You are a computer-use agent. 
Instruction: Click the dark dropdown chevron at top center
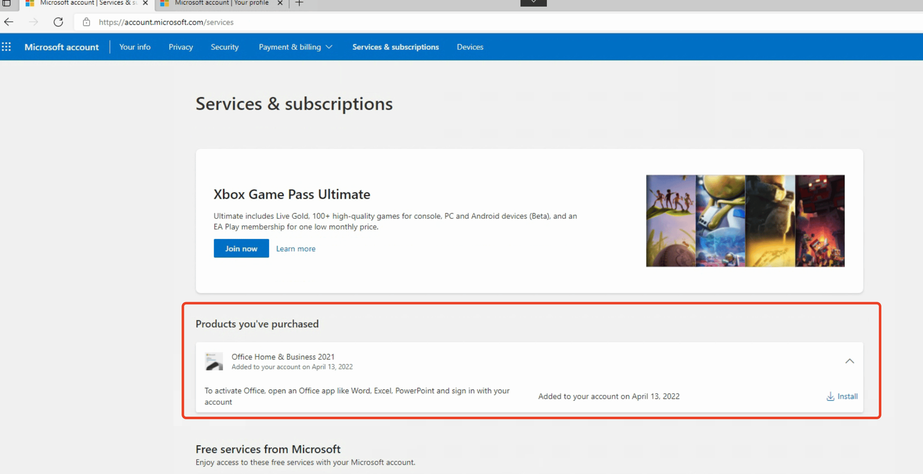(533, 2)
